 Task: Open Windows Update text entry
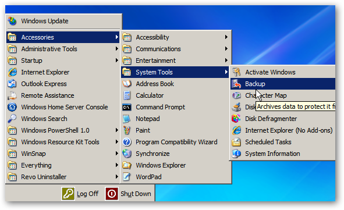[45, 21]
